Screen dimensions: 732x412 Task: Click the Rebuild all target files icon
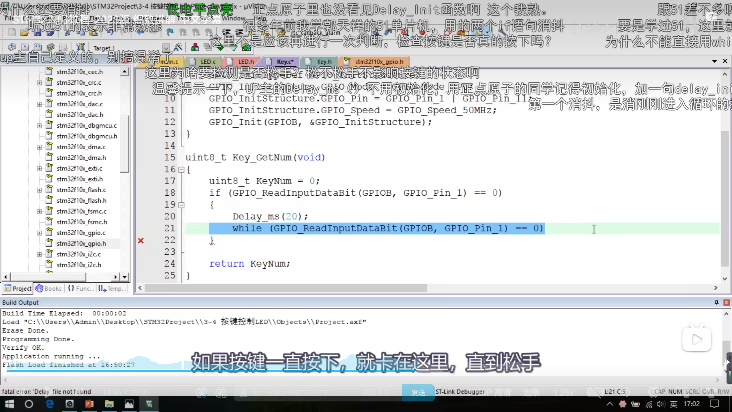click(38, 47)
